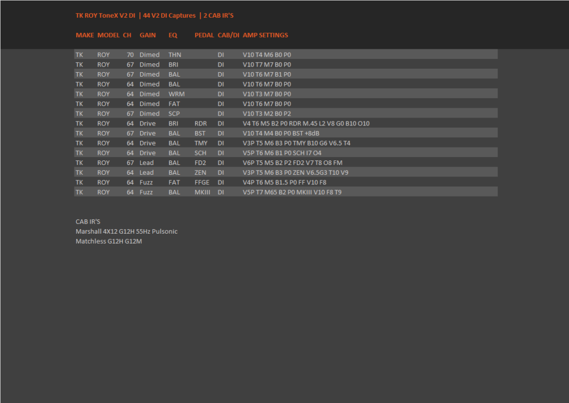Select settings 'V10 T4 M4 B0 P0 BST +8dB'

click(x=281, y=133)
